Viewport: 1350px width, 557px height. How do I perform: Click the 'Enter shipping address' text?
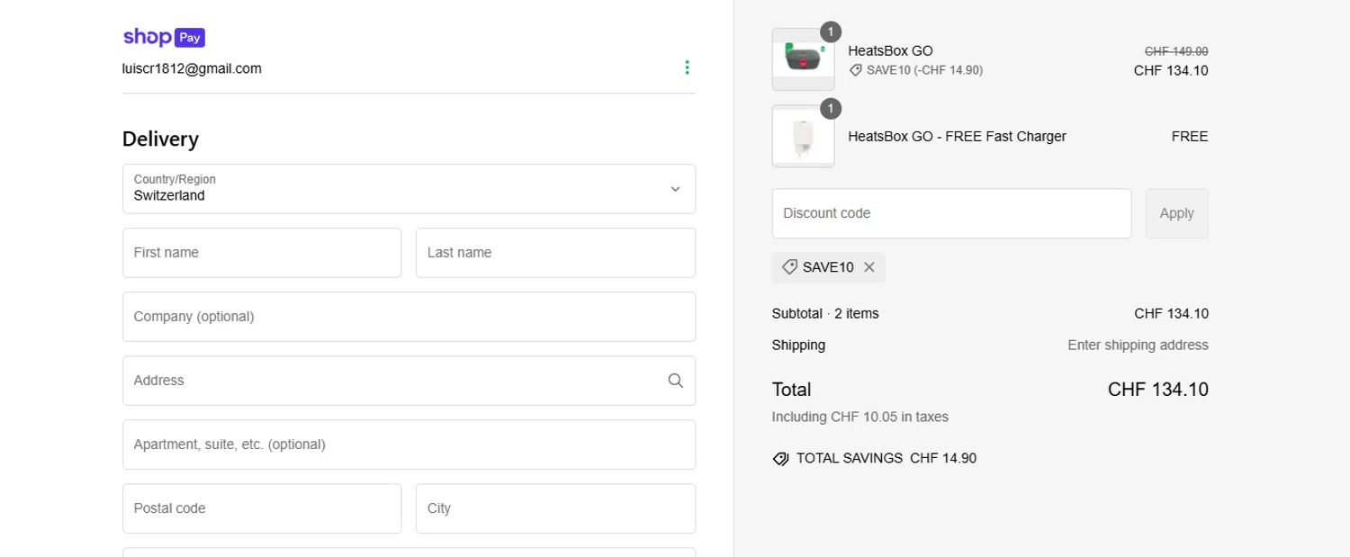(1138, 346)
